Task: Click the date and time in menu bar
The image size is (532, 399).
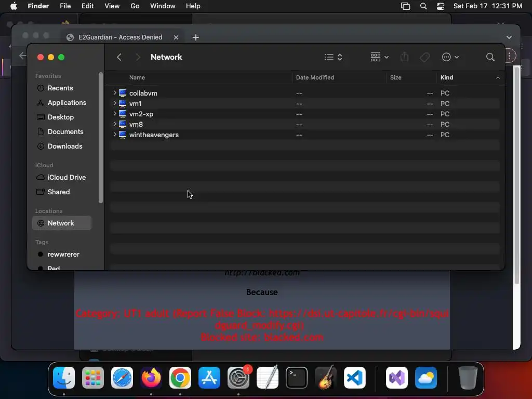Action: point(487,6)
